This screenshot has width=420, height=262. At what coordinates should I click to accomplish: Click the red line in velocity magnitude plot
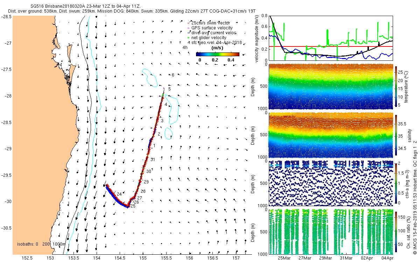(331, 46)
